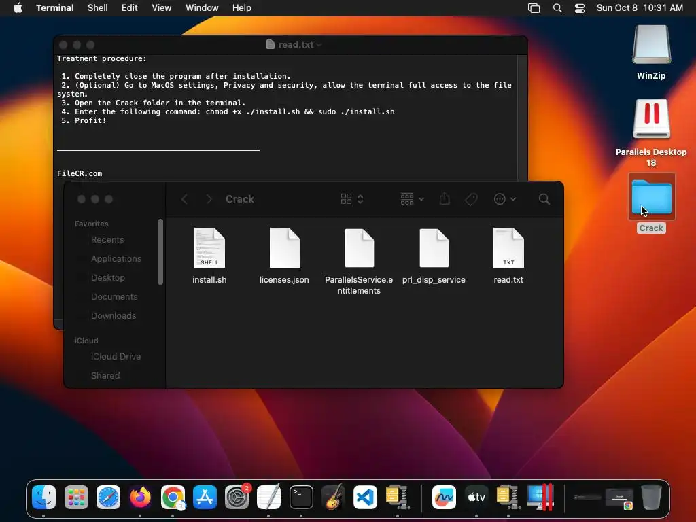Open Parallels Desktop from the Dock
Screen dimensions: 696x522
540,497
